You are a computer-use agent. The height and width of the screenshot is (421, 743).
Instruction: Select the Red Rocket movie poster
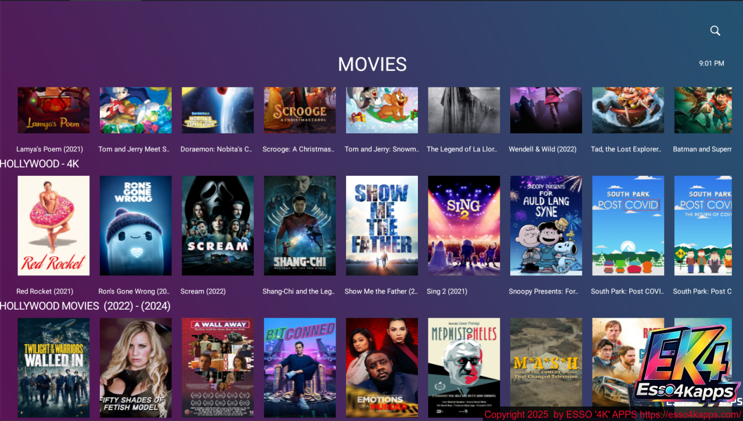point(53,226)
